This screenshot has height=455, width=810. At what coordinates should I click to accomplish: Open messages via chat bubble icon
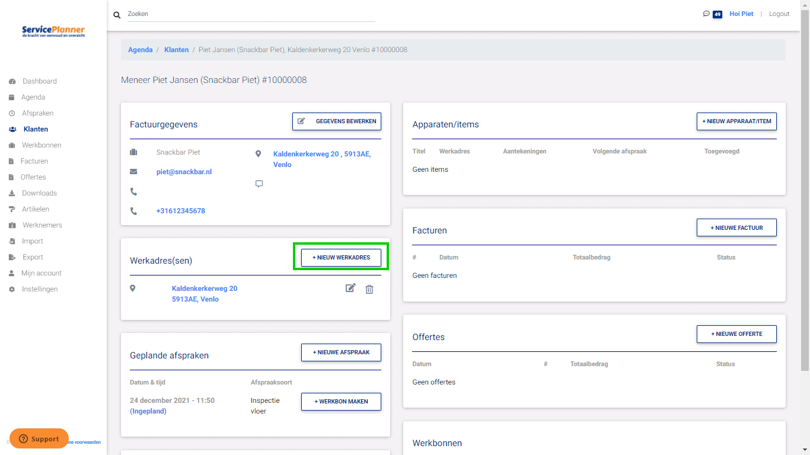coord(706,14)
